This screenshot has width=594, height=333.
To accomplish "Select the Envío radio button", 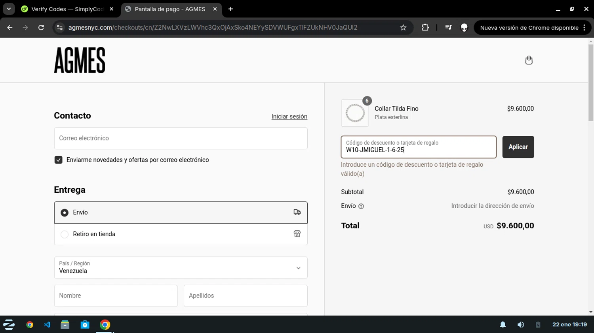I will tap(65, 213).
